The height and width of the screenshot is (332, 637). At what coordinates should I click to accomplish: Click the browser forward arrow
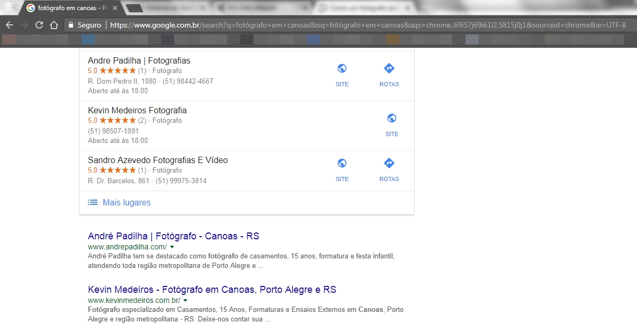tap(24, 25)
